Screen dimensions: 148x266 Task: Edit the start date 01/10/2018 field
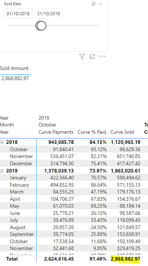pos(18,13)
